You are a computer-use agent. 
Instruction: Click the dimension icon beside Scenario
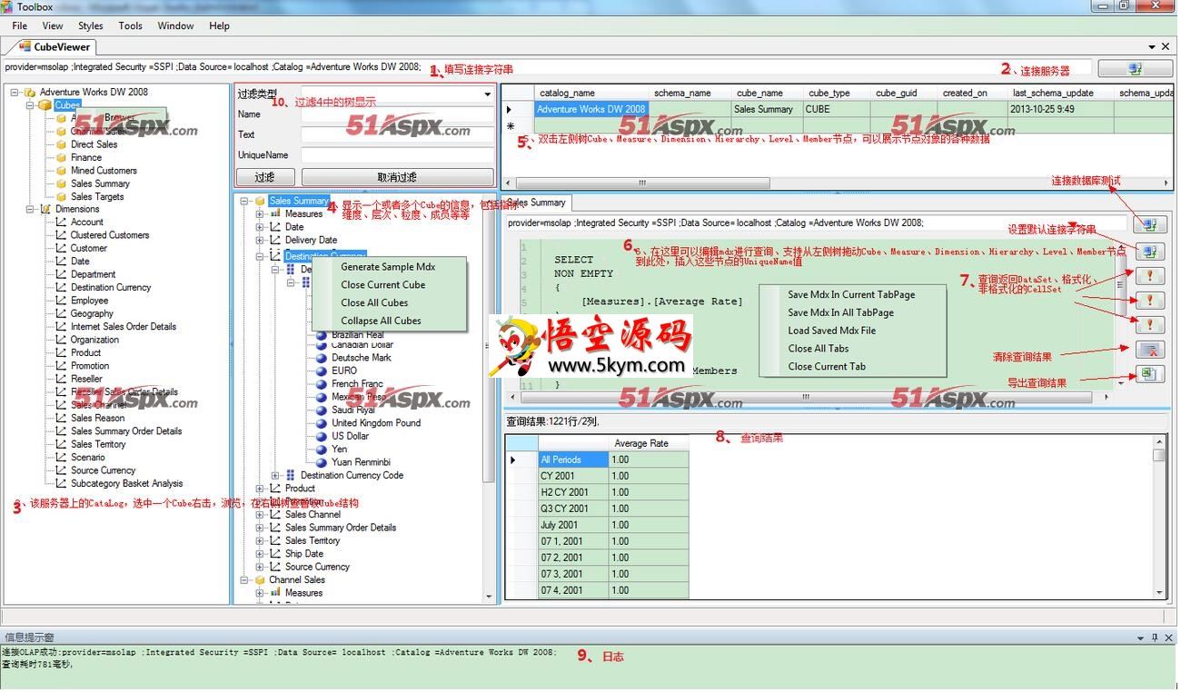click(x=62, y=457)
